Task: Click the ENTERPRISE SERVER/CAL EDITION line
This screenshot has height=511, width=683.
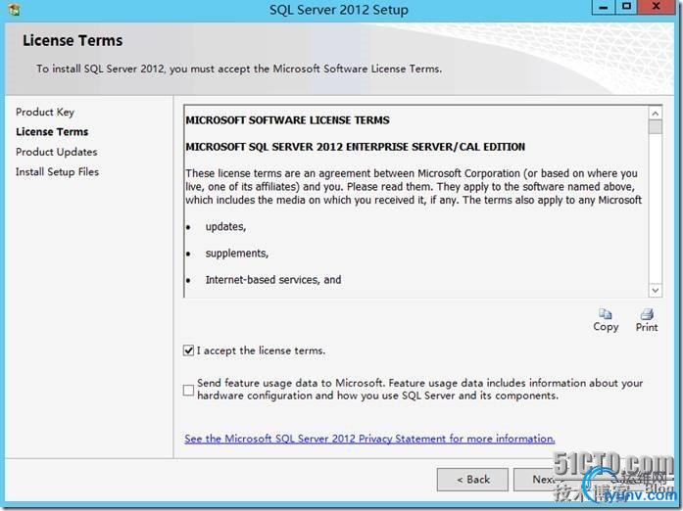Action: (x=356, y=147)
